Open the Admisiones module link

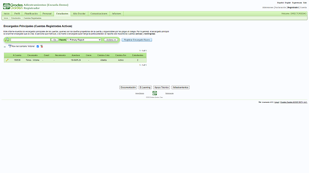268,8
